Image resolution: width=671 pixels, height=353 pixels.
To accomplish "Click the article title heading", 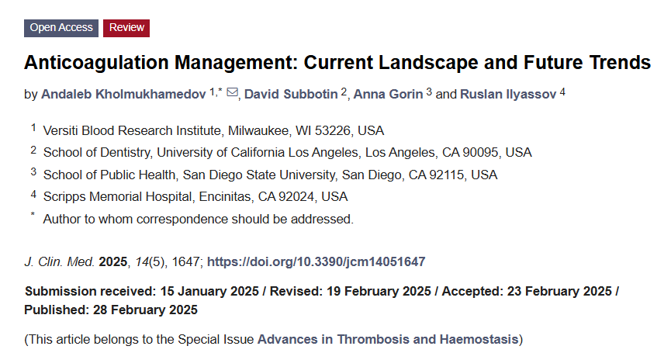I will [x=337, y=62].
